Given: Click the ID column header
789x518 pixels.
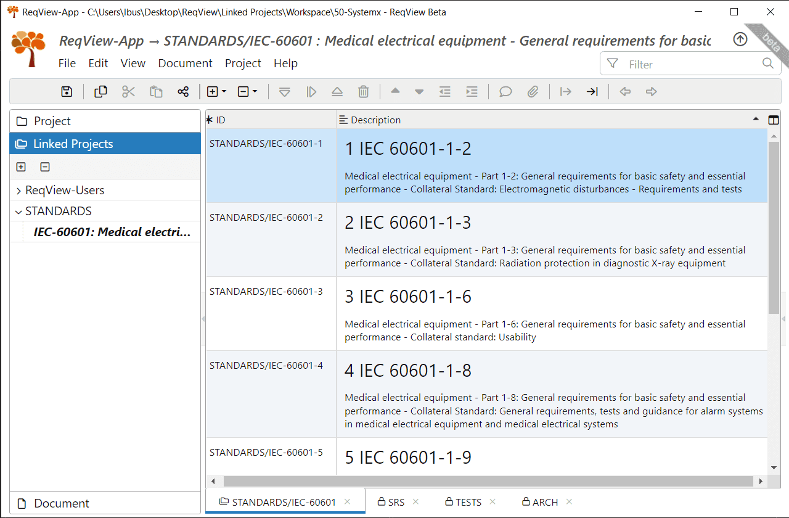Looking at the screenshot, I should [x=271, y=120].
